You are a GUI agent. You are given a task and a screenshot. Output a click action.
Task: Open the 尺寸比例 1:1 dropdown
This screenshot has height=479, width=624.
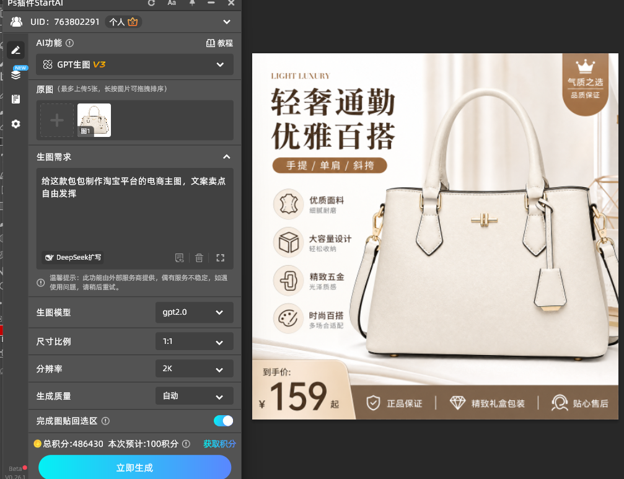194,341
